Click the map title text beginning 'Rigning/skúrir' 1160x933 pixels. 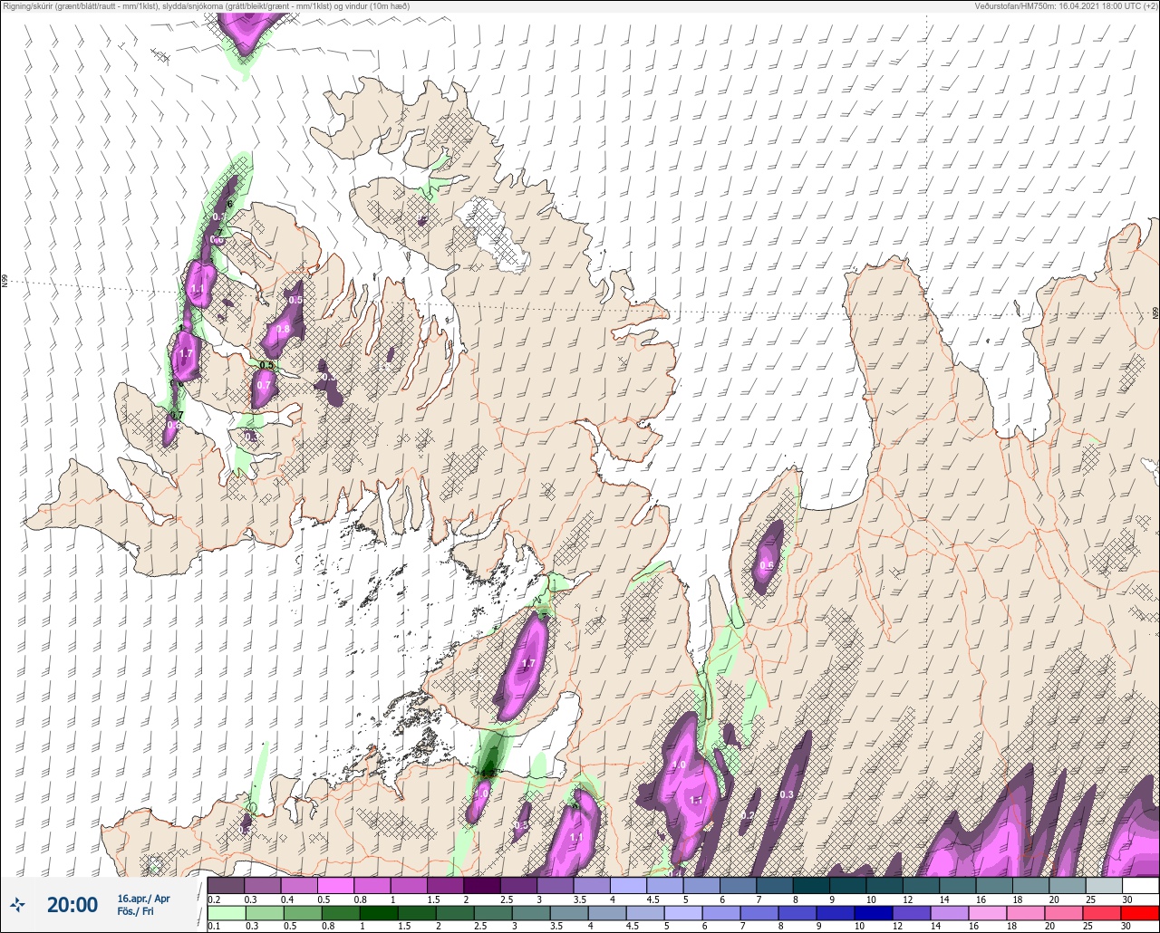click(x=206, y=6)
